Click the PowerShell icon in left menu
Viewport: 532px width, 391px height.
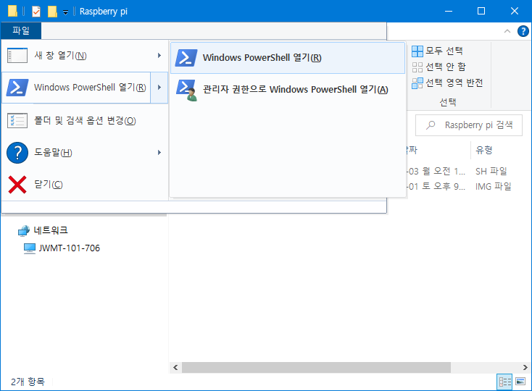[17, 88]
